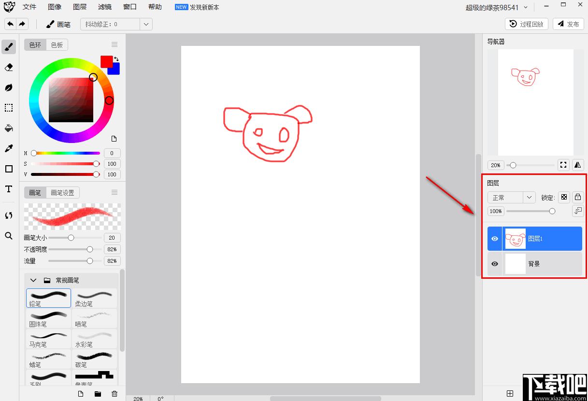Click the Redo arrow
The height and width of the screenshot is (401, 588).
22,24
